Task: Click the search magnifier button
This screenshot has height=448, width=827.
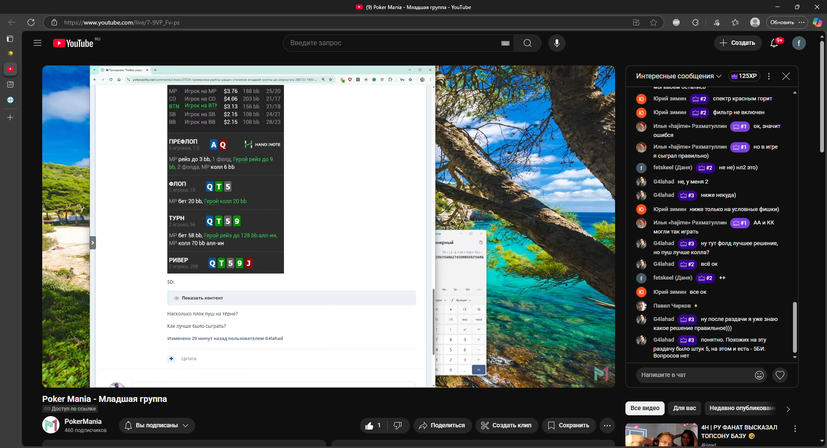Action: [x=528, y=43]
